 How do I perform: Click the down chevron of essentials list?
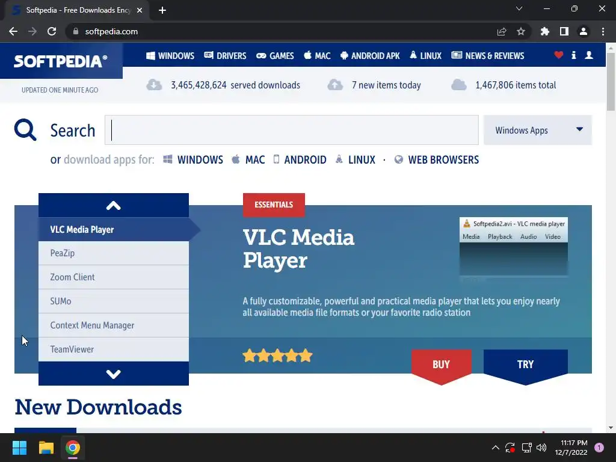(x=114, y=374)
